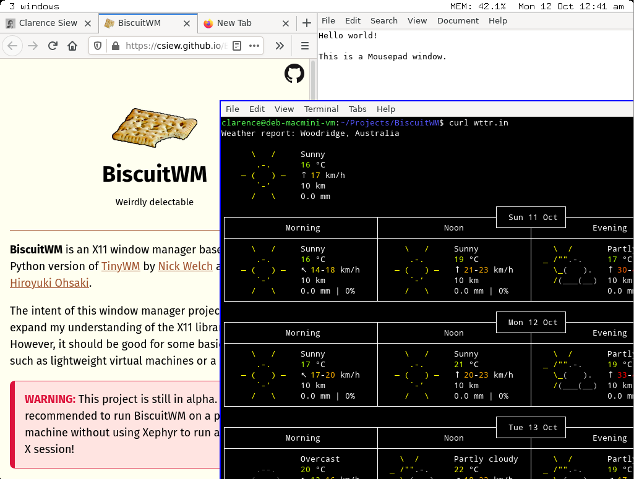The height and width of the screenshot is (479, 634).
Task: Open Mousepad View menu
Action: [x=417, y=20]
